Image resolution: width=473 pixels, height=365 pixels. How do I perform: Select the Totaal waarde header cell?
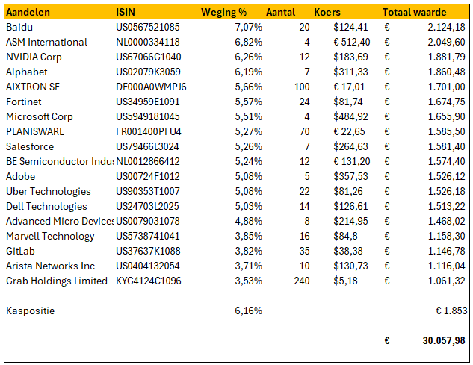click(x=415, y=13)
